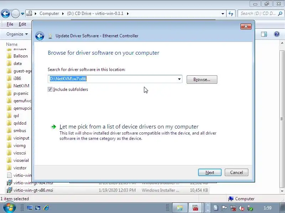Click the Device Manager taskbar button

pyautogui.click(x=195, y=208)
